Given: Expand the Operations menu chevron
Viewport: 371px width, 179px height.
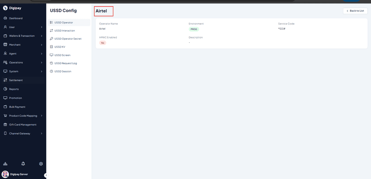Looking at the screenshot, I should [42, 62].
